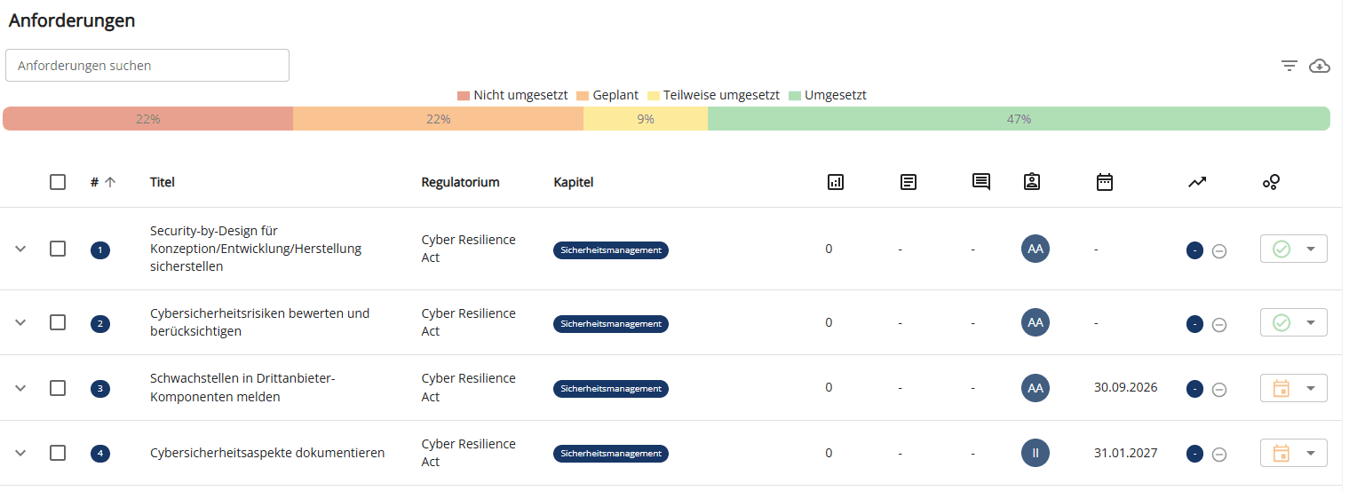Sort by the Titel column header
This screenshot has height=491, width=1349.
[x=163, y=182]
